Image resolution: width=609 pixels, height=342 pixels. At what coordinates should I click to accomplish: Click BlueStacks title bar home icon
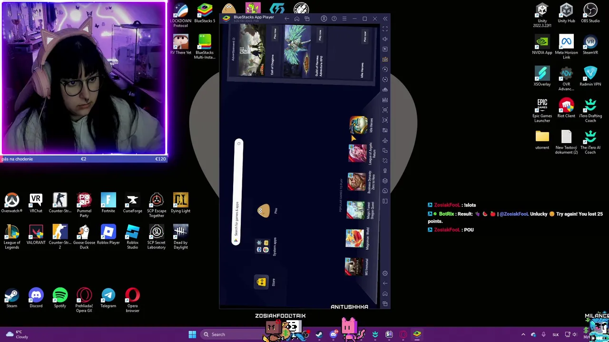[297, 19]
